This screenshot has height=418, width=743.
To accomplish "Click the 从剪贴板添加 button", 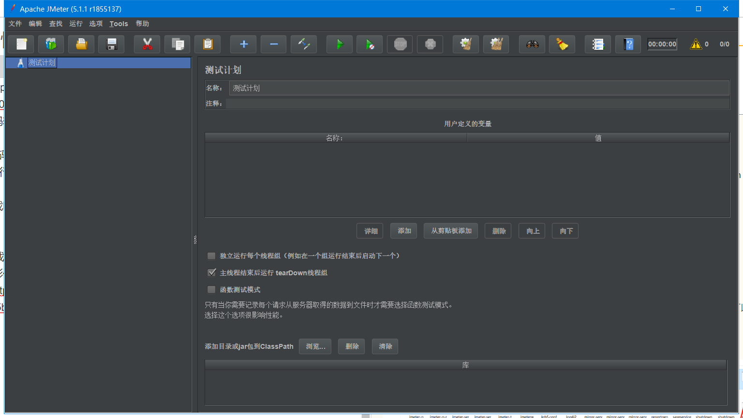I will coord(451,231).
